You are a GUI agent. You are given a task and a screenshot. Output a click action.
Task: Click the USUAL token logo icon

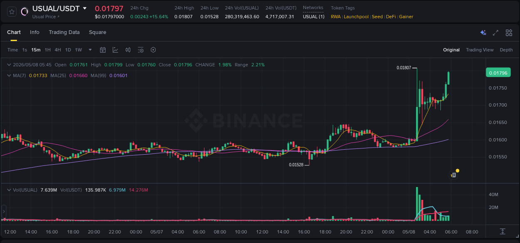pyautogui.click(x=25, y=12)
